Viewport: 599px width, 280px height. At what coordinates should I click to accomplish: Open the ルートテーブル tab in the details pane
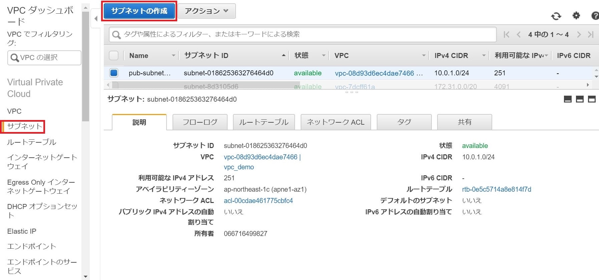264,122
